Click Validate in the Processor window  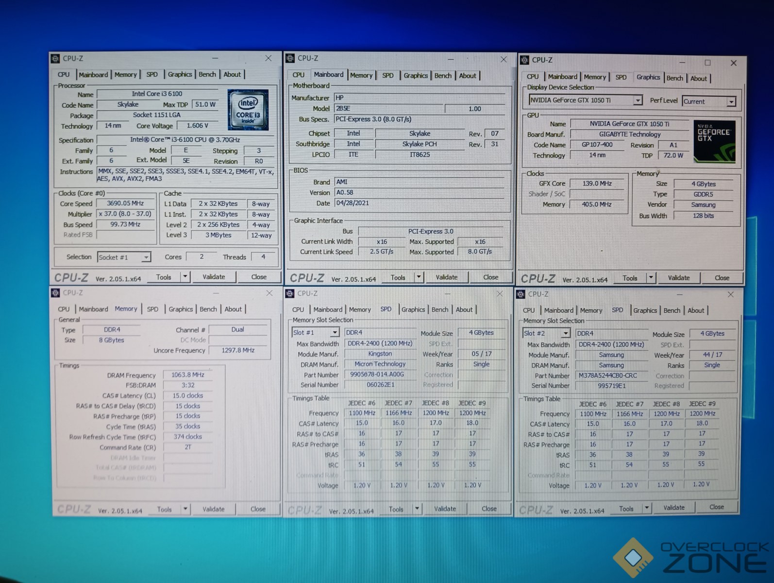[x=214, y=277]
